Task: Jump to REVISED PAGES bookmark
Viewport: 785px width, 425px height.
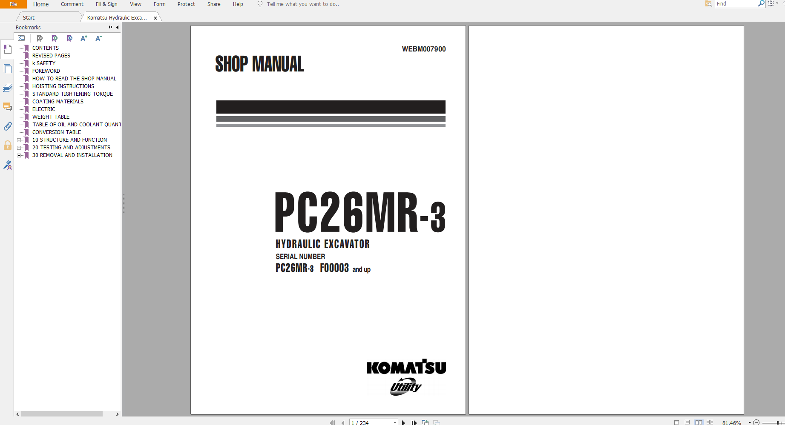Action: (x=51, y=56)
